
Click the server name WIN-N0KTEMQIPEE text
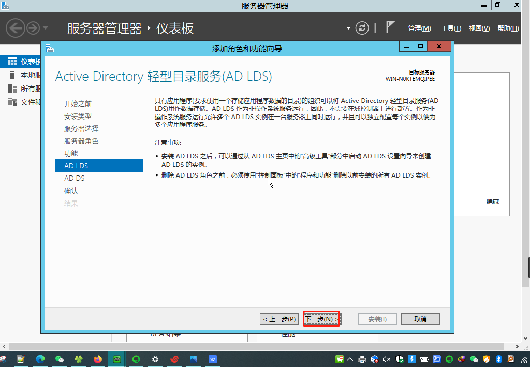(x=410, y=79)
